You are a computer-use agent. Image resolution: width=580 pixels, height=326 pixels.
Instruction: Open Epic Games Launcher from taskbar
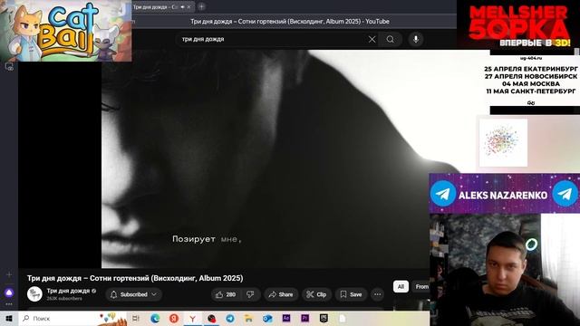[x=324, y=318]
